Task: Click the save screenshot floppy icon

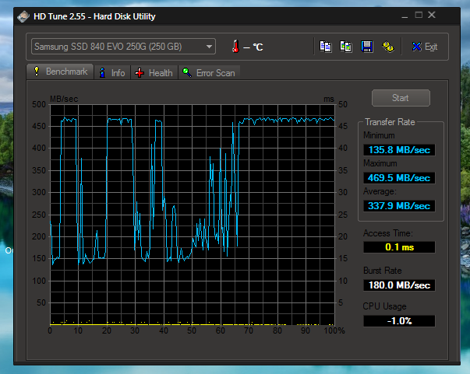Action: [x=367, y=47]
